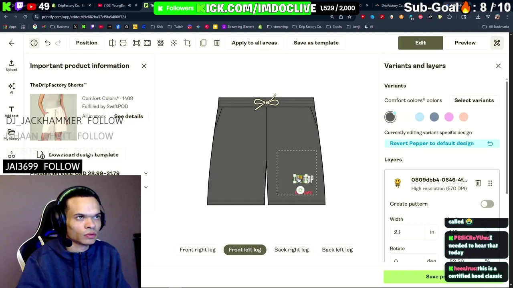Delete the selection via the toolbar trash icon

pos(217,43)
